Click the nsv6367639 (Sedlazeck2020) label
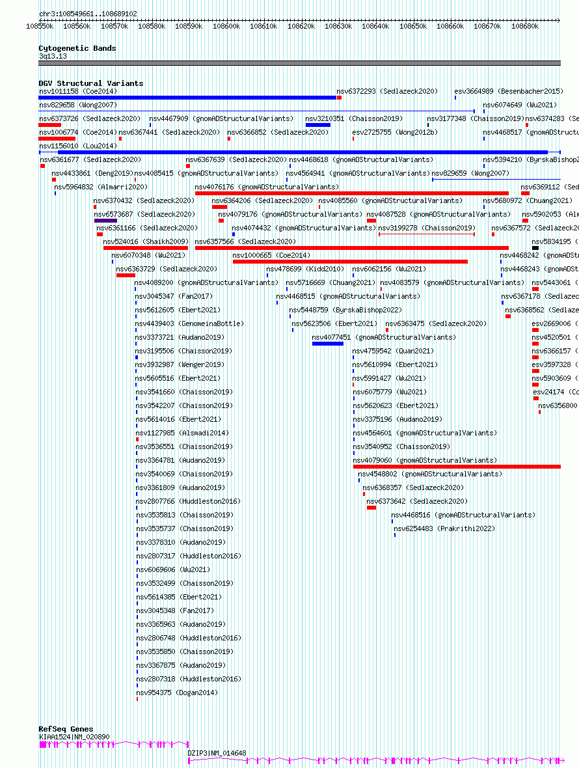579x768 pixels. coord(236,160)
